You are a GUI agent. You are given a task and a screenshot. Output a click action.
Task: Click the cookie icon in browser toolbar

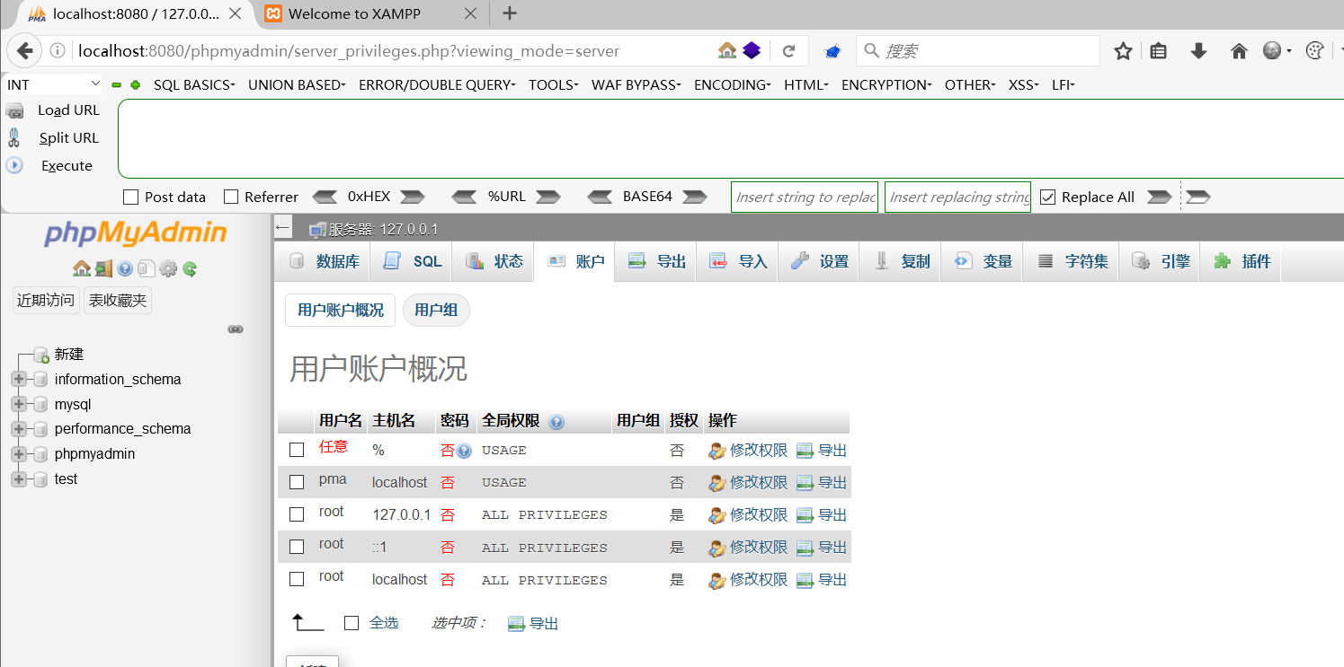1314,51
